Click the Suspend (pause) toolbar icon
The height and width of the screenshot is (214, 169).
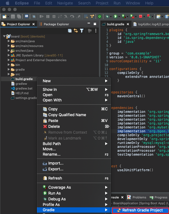tap(48, 16)
